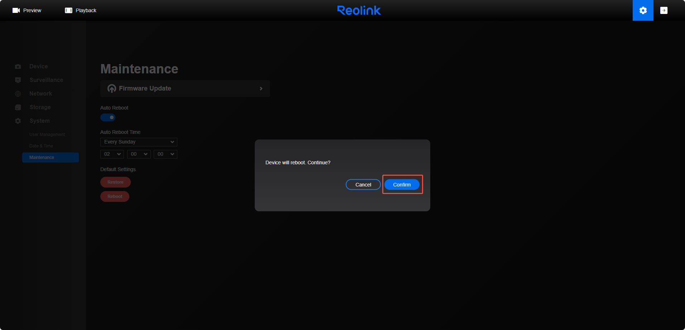Open the Every Sunday dropdown
This screenshot has height=330, width=685.
pyautogui.click(x=138, y=142)
